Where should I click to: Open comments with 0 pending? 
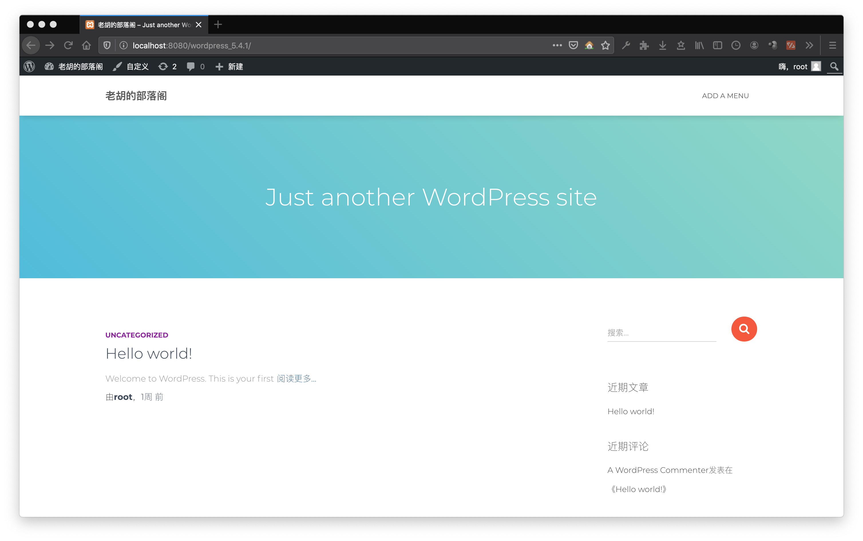click(195, 66)
